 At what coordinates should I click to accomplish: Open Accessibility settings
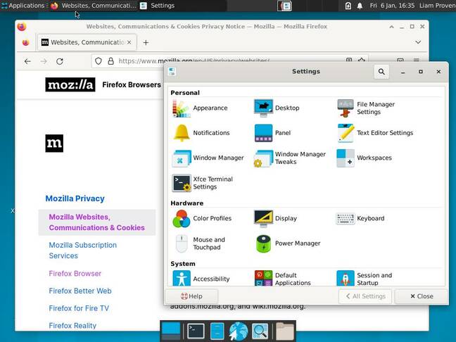(201, 279)
